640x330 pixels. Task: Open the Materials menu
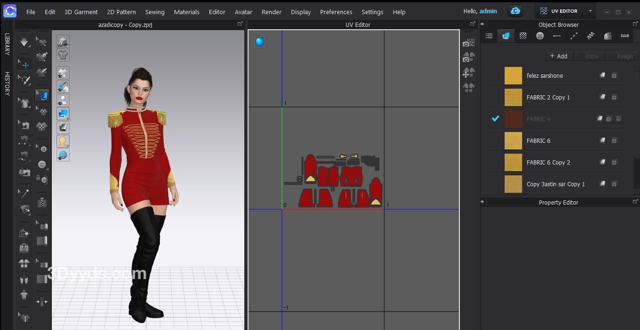[x=186, y=12]
